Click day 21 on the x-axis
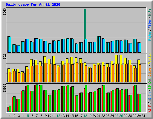 point(99,116)
